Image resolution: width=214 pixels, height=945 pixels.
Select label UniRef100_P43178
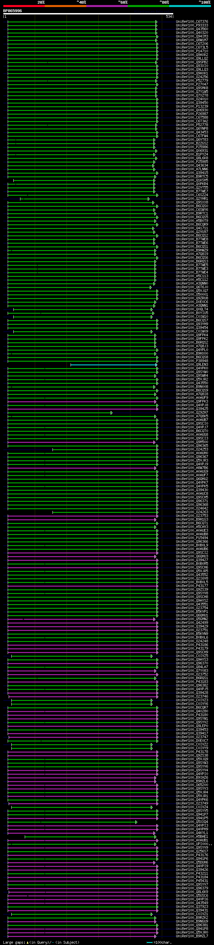coord(192,752)
